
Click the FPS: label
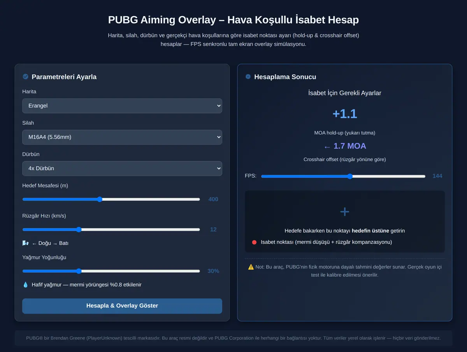(x=251, y=176)
